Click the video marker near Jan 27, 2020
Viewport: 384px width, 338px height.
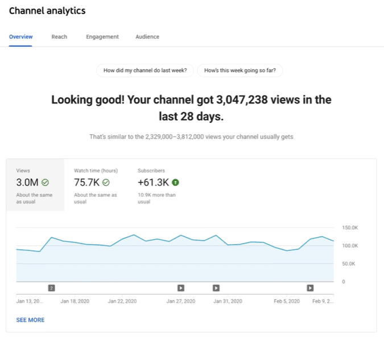click(181, 288)
